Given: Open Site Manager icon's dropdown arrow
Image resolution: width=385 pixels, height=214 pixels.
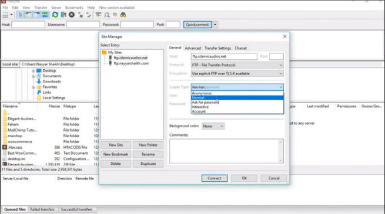Looking at the screenshot, I should [11, 15].
